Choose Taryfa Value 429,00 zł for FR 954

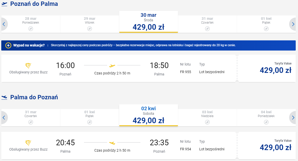click(267, 146)
